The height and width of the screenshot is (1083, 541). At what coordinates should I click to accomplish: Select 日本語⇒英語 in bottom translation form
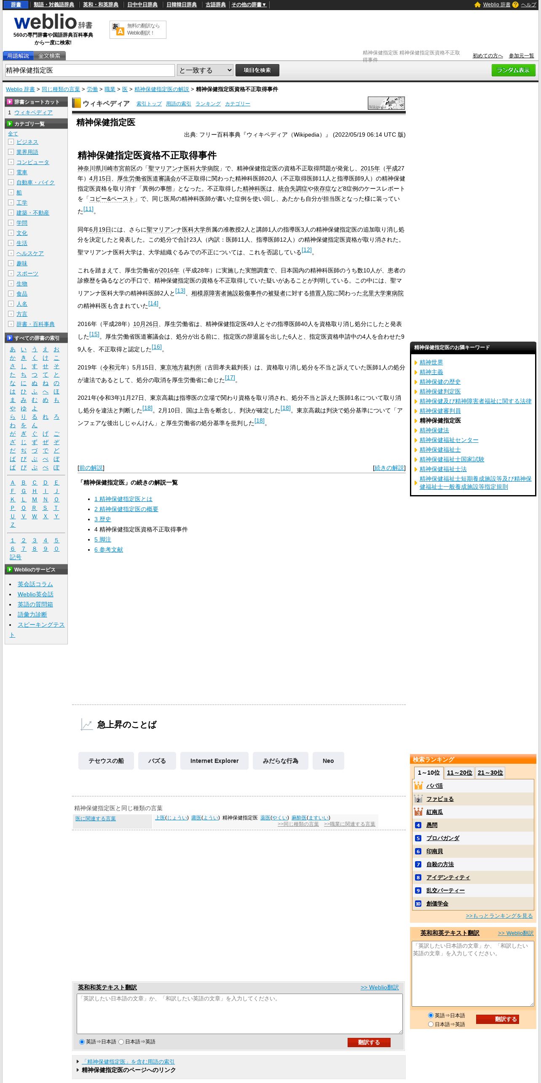click(121, 1042)
